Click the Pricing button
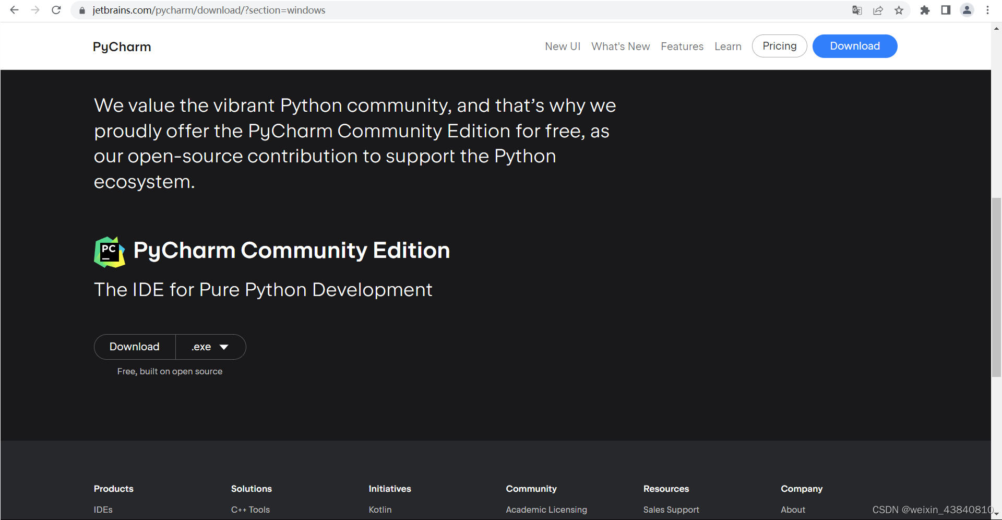The height and width of the screenshot is (520, 1002). coord(779,46)
